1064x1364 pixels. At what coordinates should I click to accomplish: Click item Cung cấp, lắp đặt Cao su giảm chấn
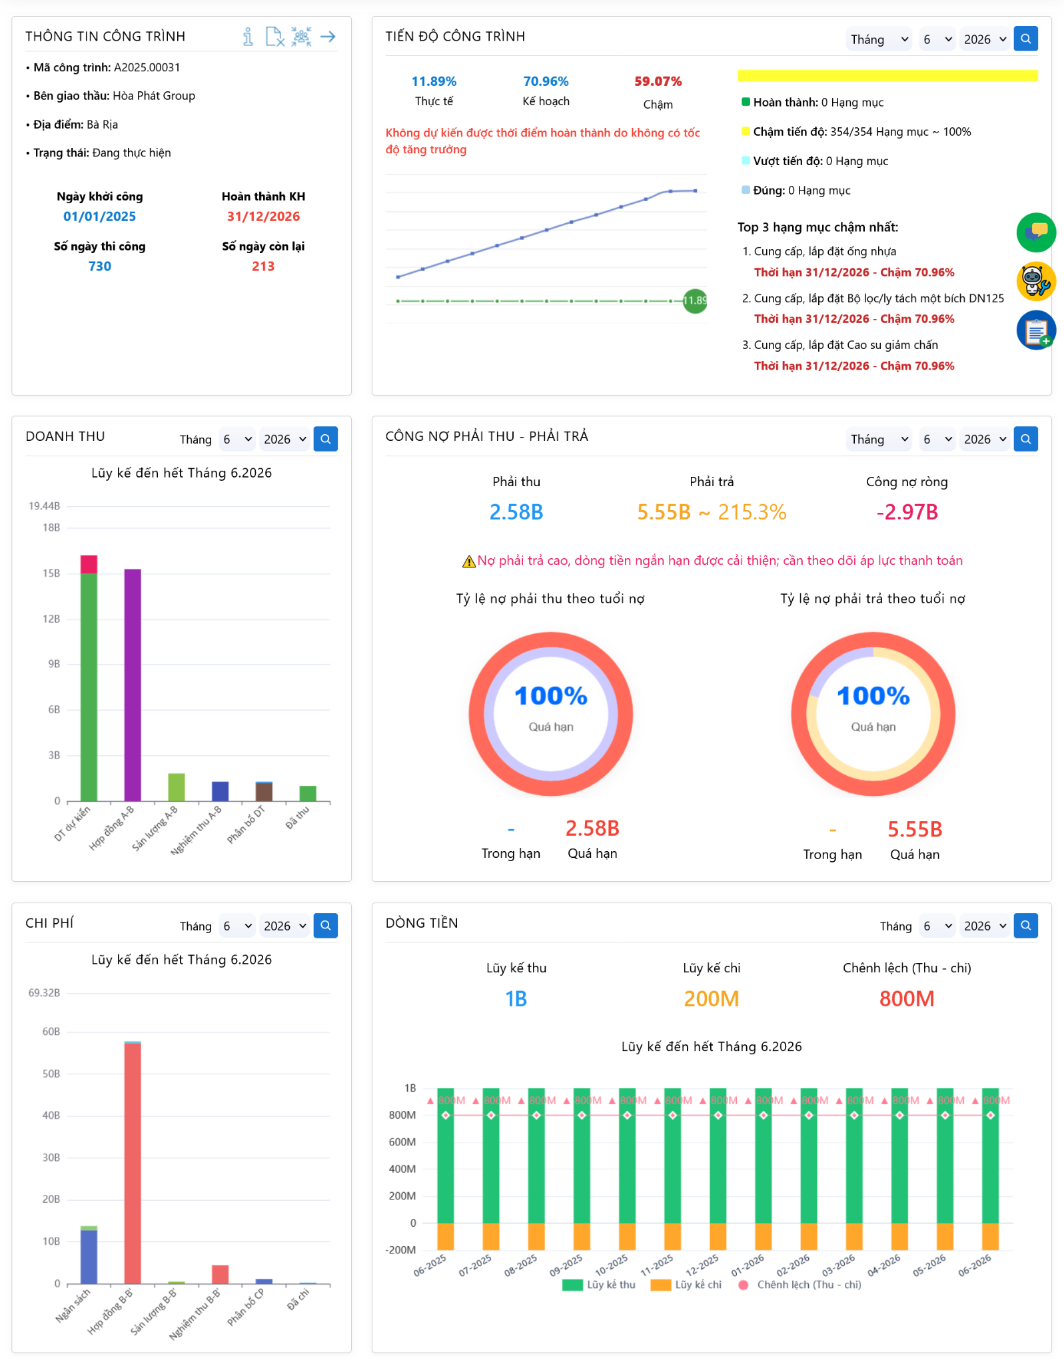click(845, 345)
